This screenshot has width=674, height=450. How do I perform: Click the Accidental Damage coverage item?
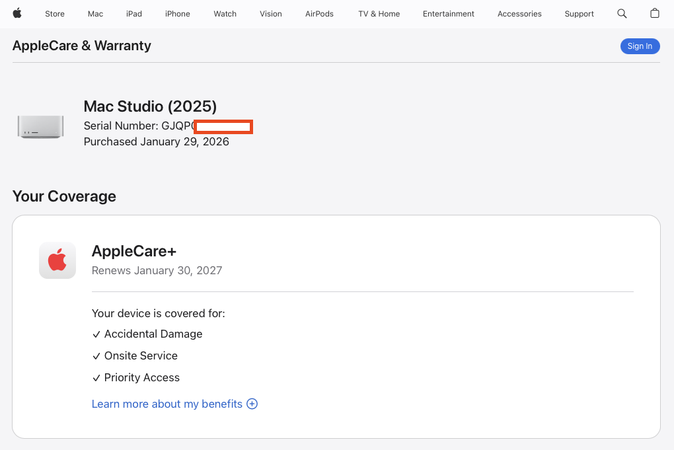tap(147, 334)
